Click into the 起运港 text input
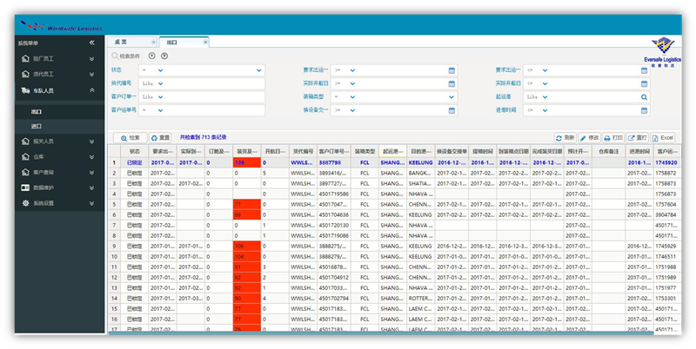The width and height of the screenshot is (696, 349). click(x=594, y=97)
